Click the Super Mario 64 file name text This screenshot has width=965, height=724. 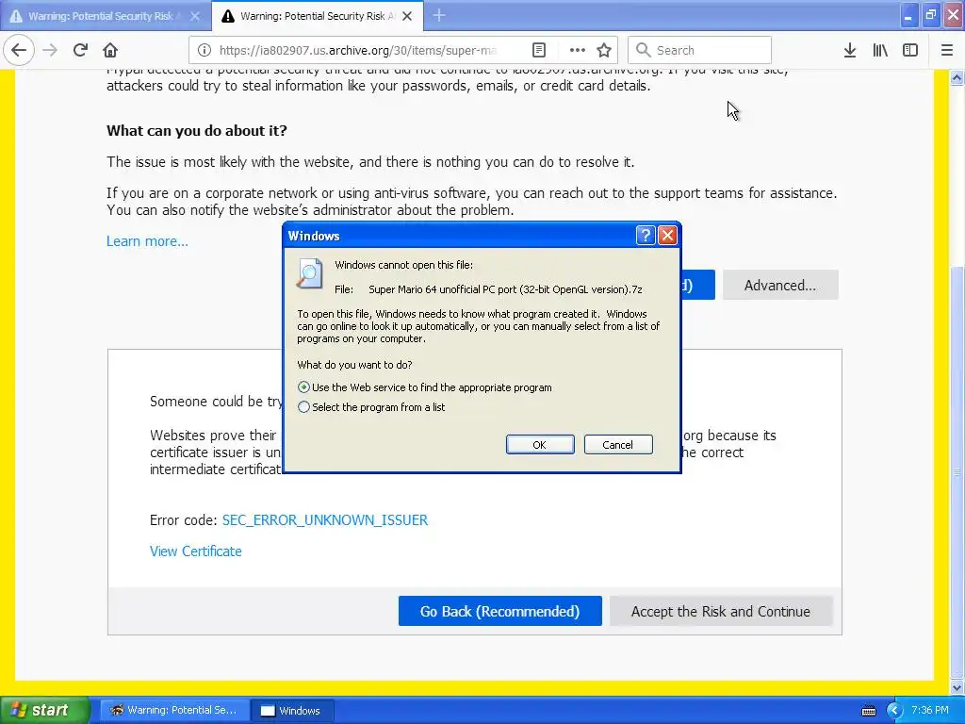click(x=505, y=289)
